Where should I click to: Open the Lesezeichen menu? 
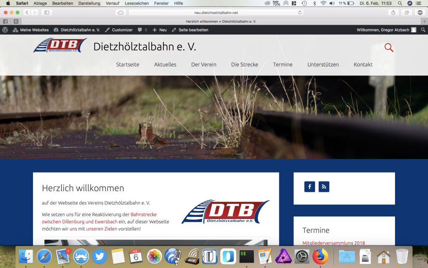137,3
